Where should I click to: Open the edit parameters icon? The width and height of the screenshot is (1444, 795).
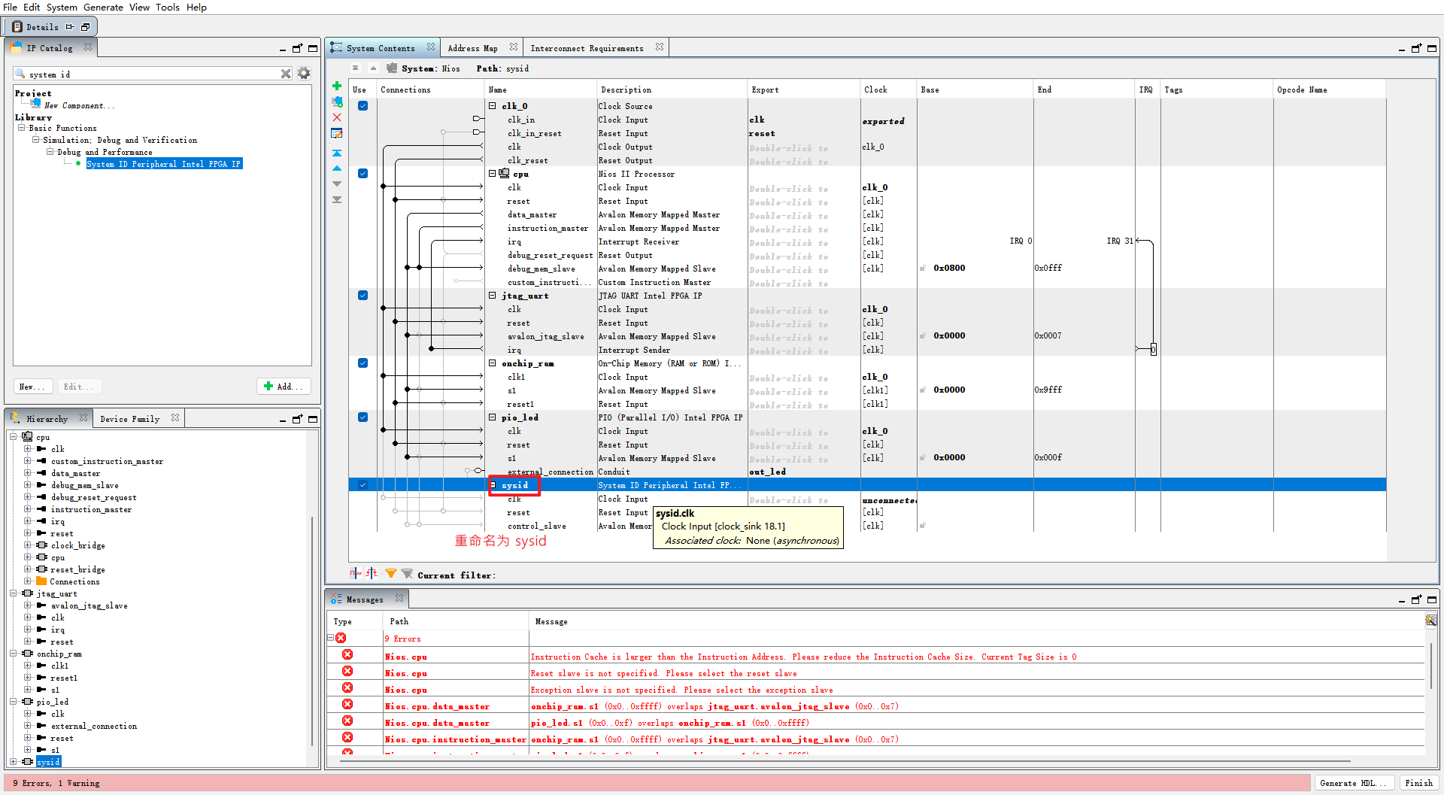pos(336,133)
